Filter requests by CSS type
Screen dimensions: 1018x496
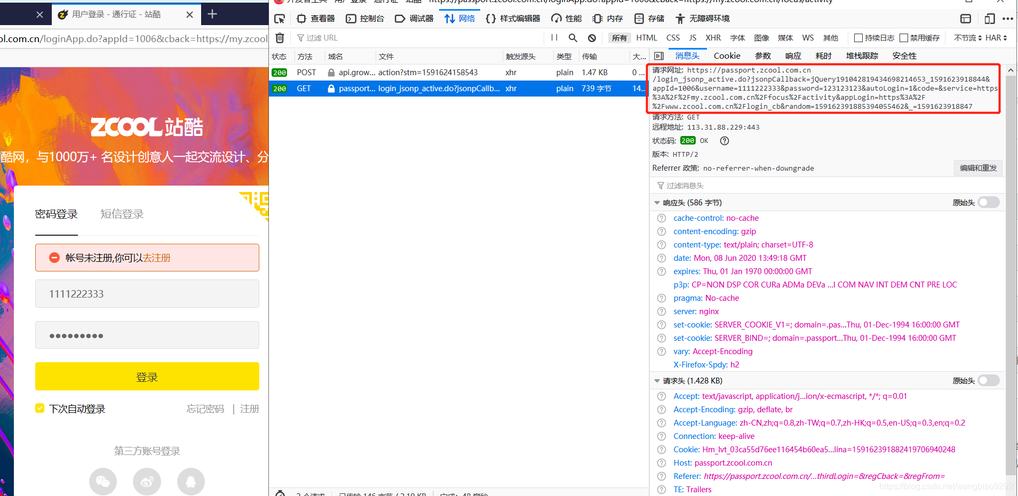pyautogui.click(x=673, y=38)
